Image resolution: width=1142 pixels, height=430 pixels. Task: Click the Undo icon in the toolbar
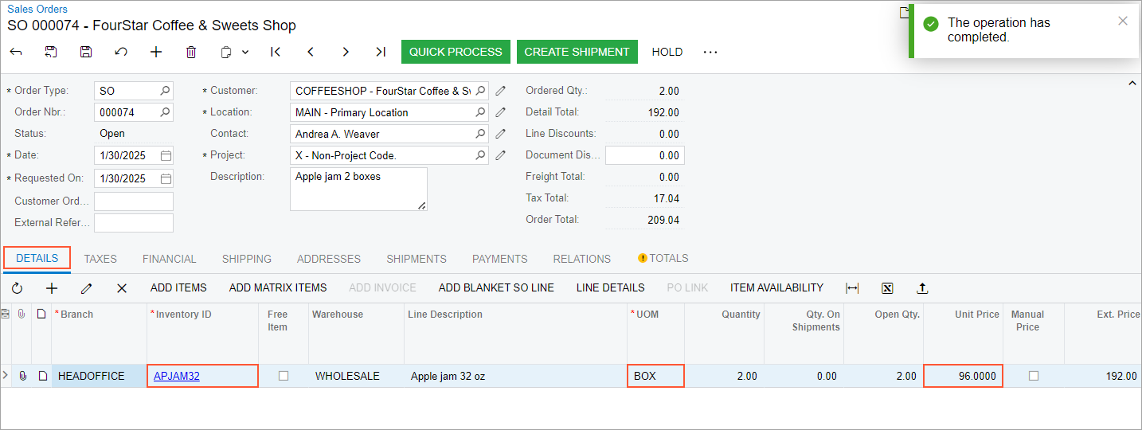(121, 52)
